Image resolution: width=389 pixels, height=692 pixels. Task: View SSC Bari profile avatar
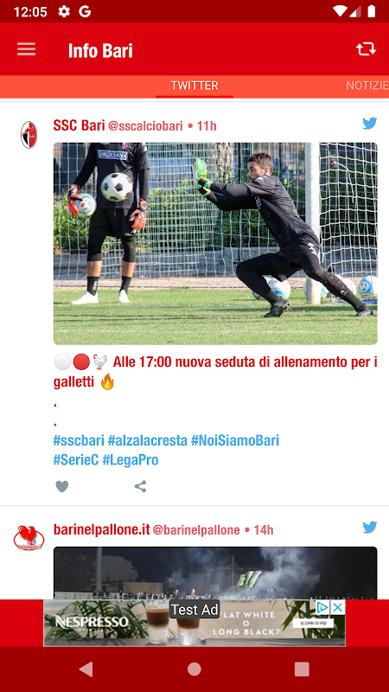29,135
